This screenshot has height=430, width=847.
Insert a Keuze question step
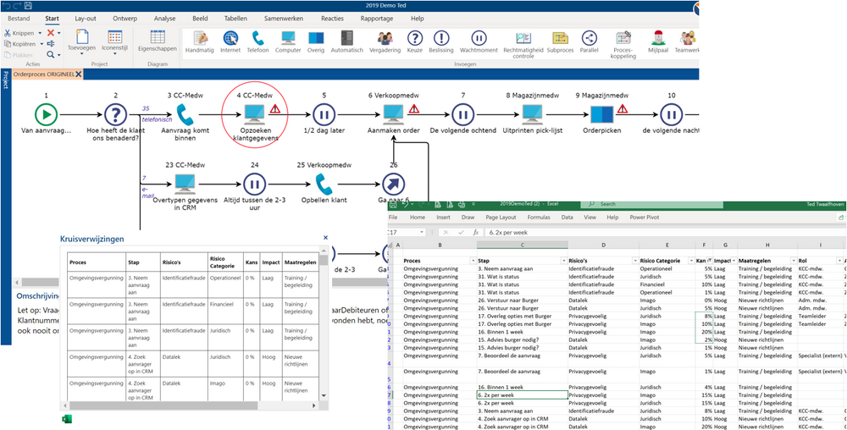pos(414,41)
